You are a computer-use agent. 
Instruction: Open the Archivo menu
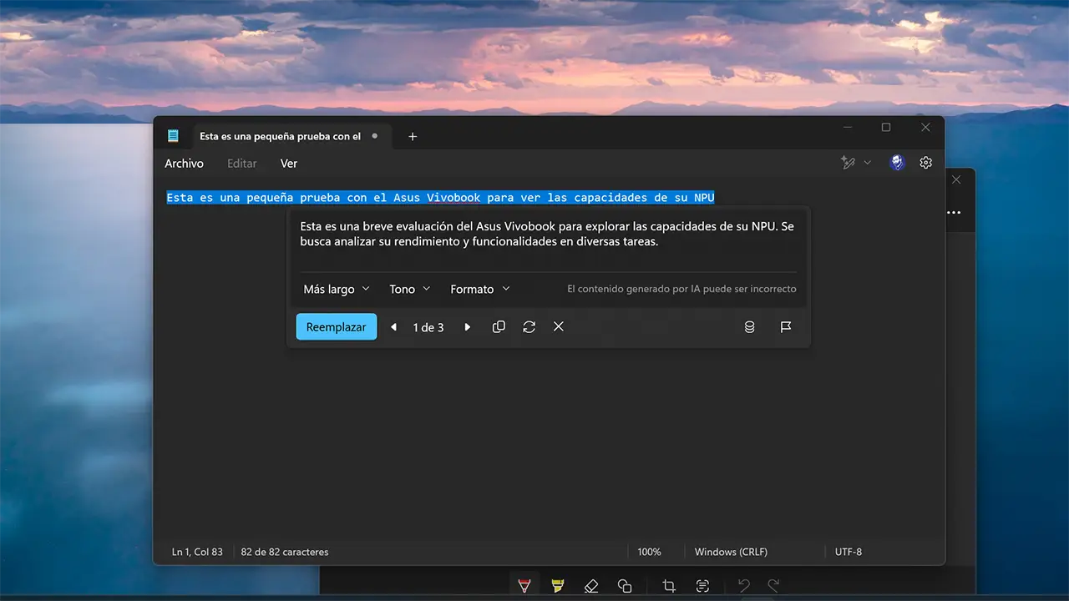pyautogui.click(x=184, y=164)
